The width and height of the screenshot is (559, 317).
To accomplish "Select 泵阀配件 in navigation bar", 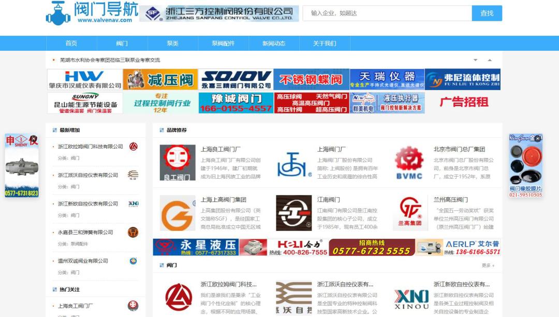I will click(223, 44).
